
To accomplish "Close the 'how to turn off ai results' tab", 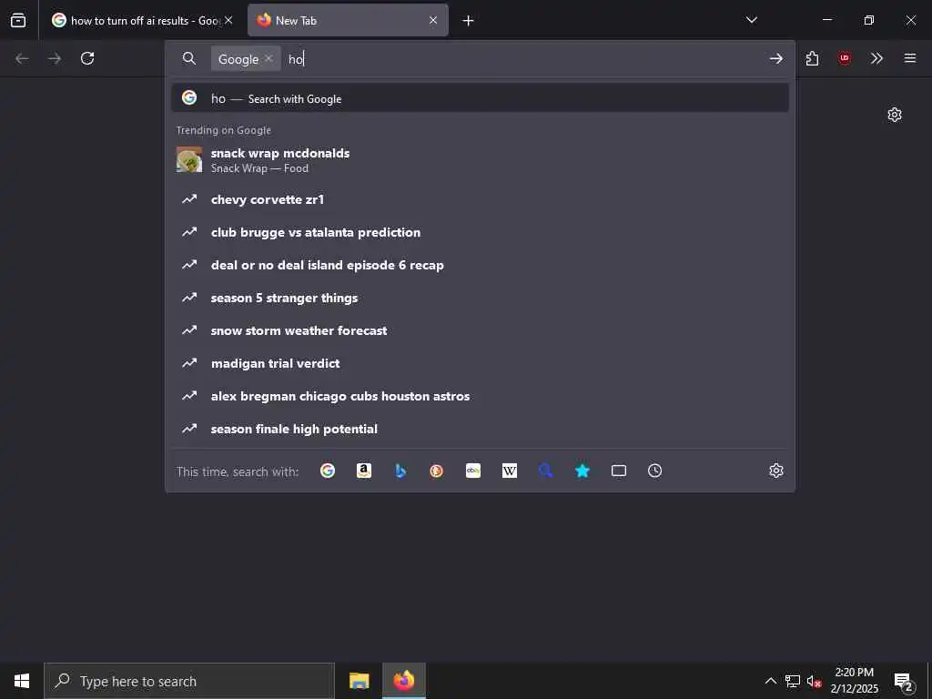I will pyautogui.click(x=228, y=20).
